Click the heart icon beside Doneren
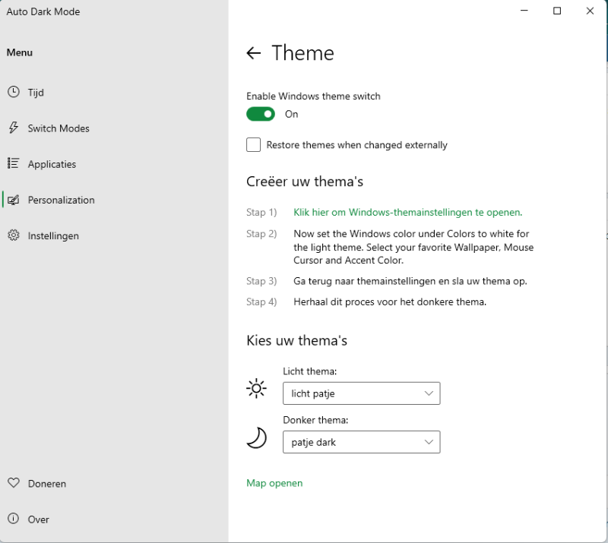The width and height of the screenshot is (608, 543). click(x=14, y=483)
